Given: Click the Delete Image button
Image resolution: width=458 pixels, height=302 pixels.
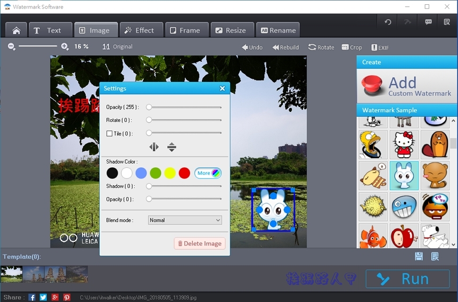Looking at the screenshot, I should point(200,243).
